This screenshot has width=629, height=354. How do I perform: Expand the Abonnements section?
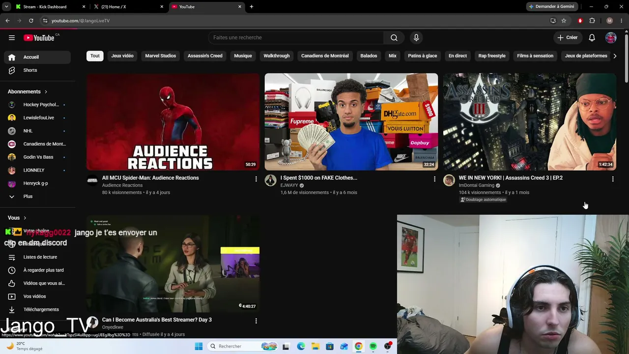tap(28, 91)
